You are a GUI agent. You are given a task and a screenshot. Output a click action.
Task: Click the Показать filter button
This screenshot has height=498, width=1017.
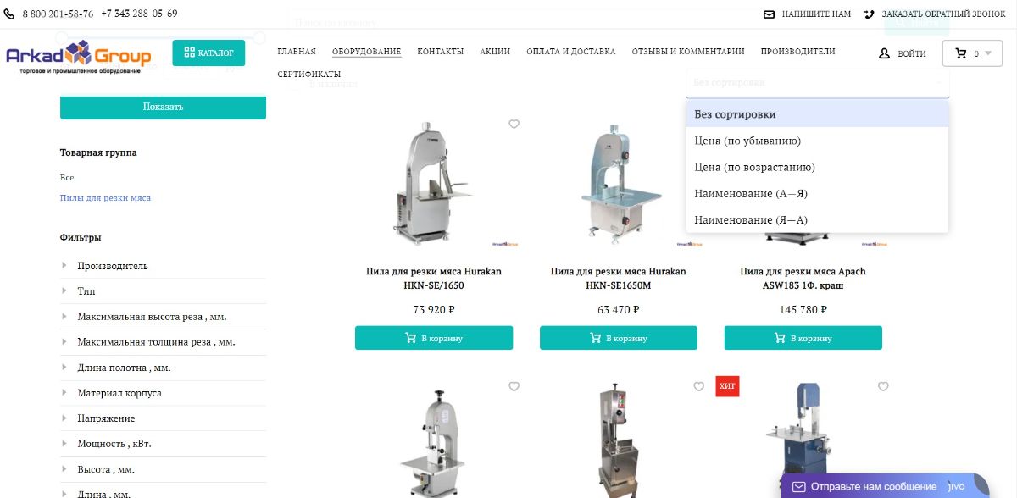(x=163, y=108)
